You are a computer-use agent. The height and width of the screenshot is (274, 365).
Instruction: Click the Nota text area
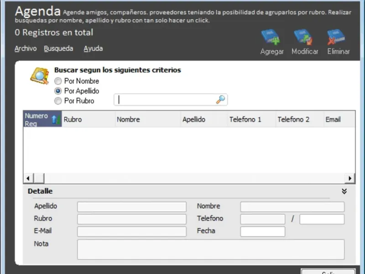click(x=211, y=249)
